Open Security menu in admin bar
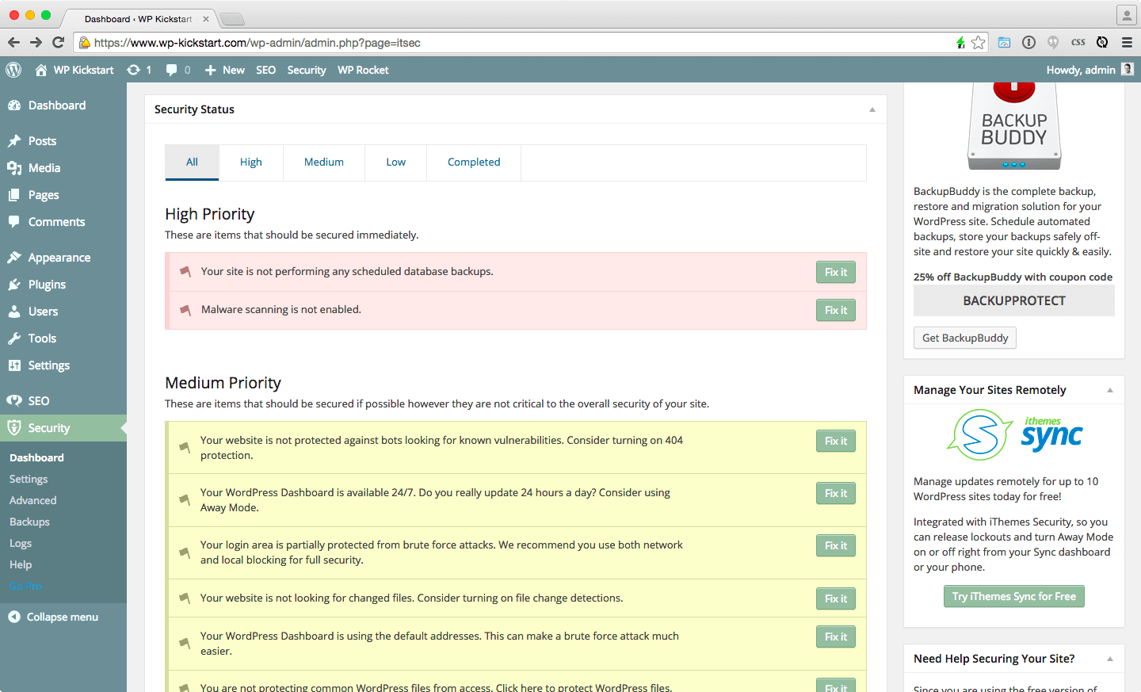The height and width of the screenshot is (692, 1141). pyautogui.click(x=307, y=70)
